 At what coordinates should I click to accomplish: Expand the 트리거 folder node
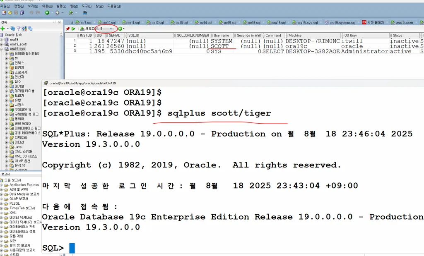[6, 96]
